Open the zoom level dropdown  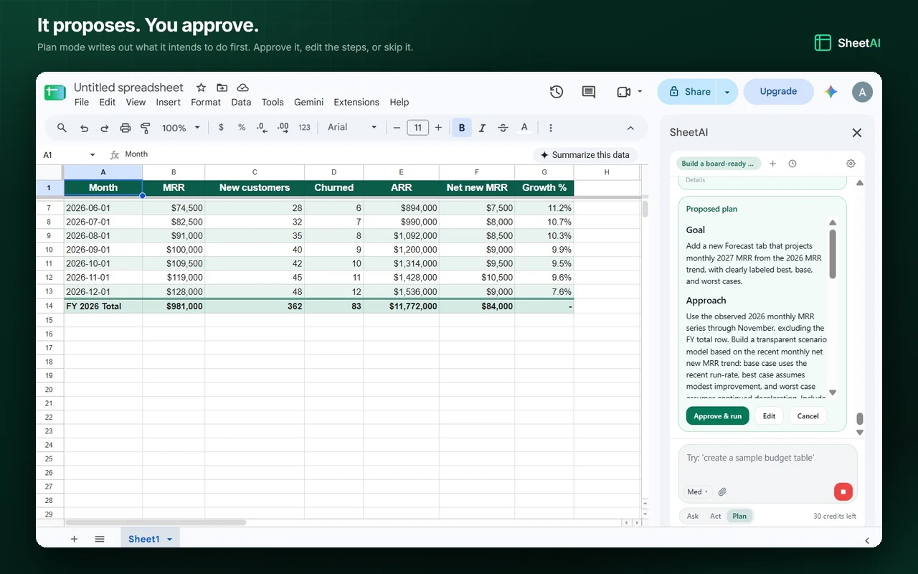click(x=181, y=128)
